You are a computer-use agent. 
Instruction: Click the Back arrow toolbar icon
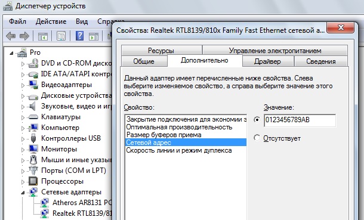[x=11, y=36]
